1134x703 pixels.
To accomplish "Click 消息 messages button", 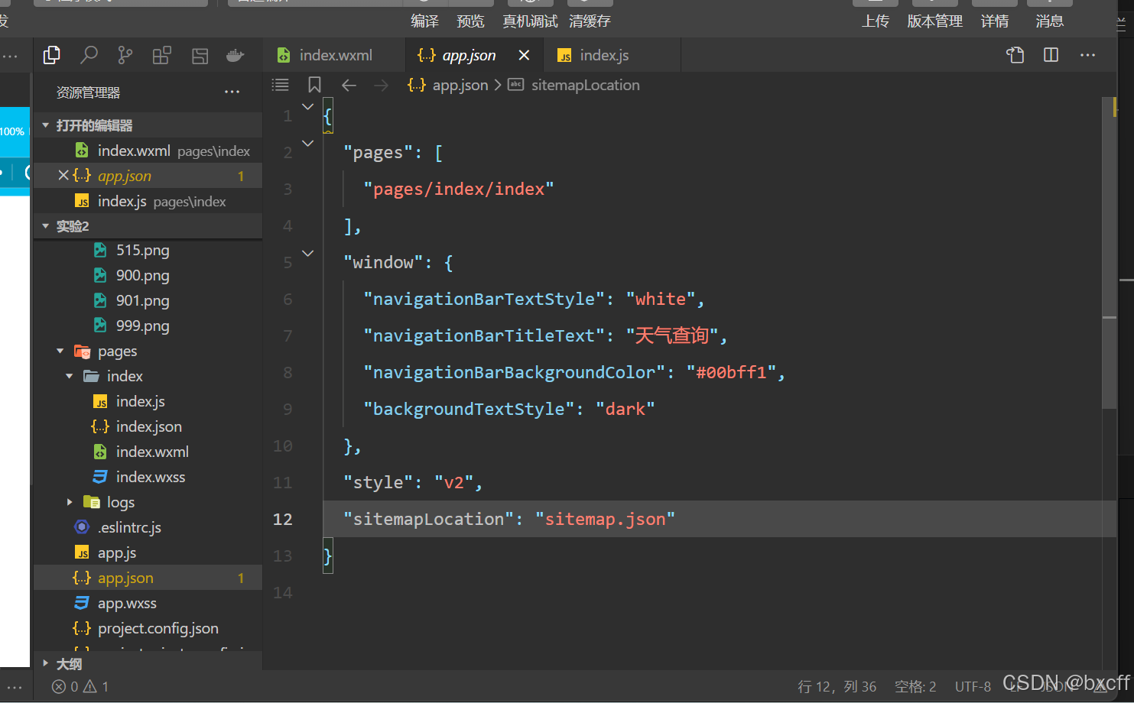I will (x=1049, y=21).
